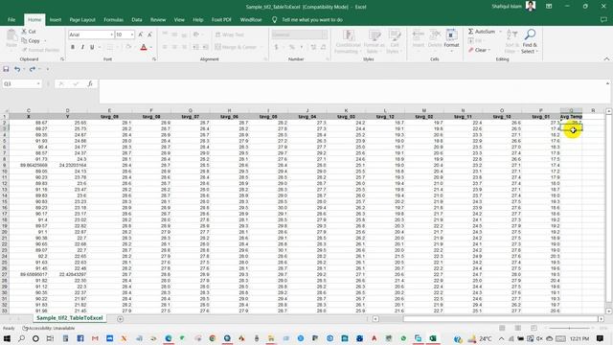Viewport: 613px width, 345px height.
Task: Open Facebook from the taskbar
Action: 80,338
